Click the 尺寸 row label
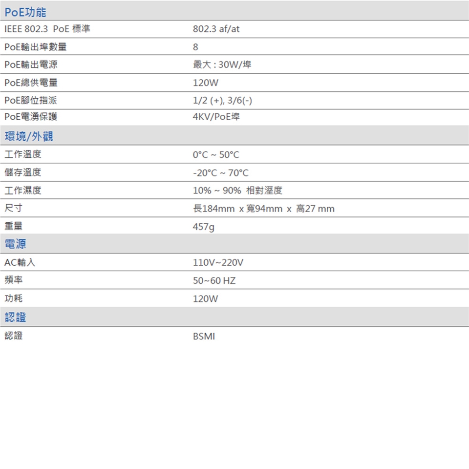Screen dimensions: 469x469 click(13, 209)
